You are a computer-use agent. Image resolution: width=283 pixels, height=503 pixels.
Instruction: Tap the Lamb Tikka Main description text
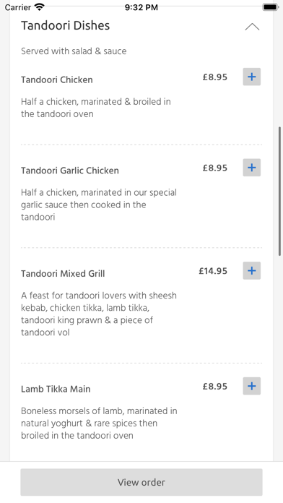click(99, 423)
